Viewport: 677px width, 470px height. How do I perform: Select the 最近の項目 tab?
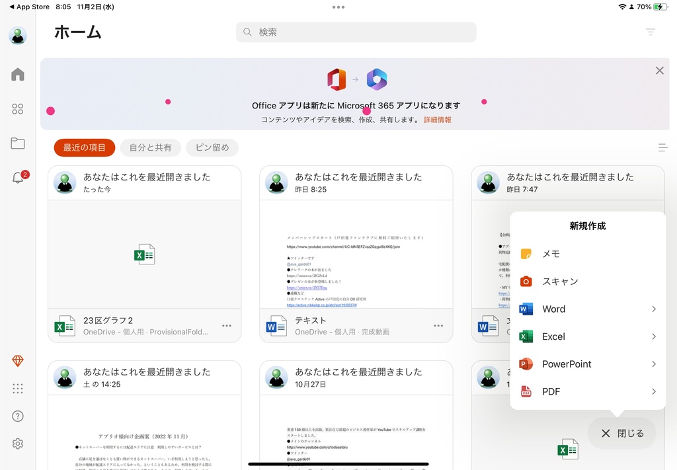[x=85, y=147]
